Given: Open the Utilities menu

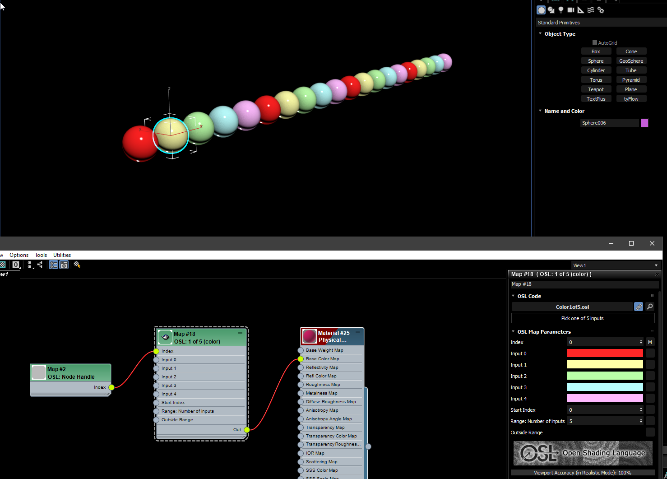Looking at the screenshot, I should (x=62, y=255).
